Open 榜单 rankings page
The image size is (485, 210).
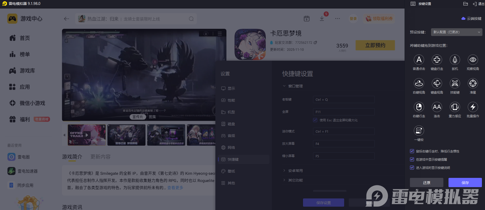[20, 54]
